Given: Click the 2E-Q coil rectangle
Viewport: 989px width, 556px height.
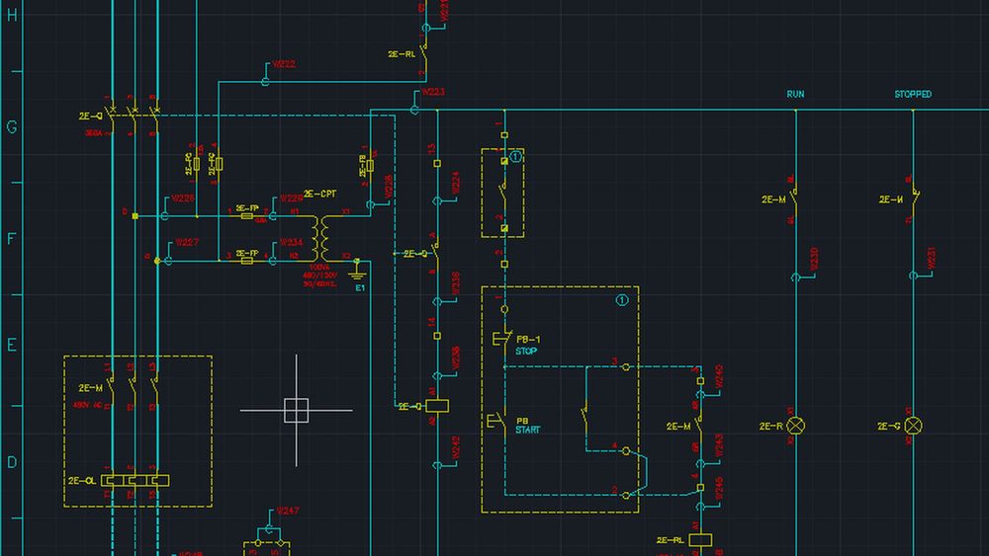Looking at the screenshot, I should pyautogui.click(x=437, y=406).
